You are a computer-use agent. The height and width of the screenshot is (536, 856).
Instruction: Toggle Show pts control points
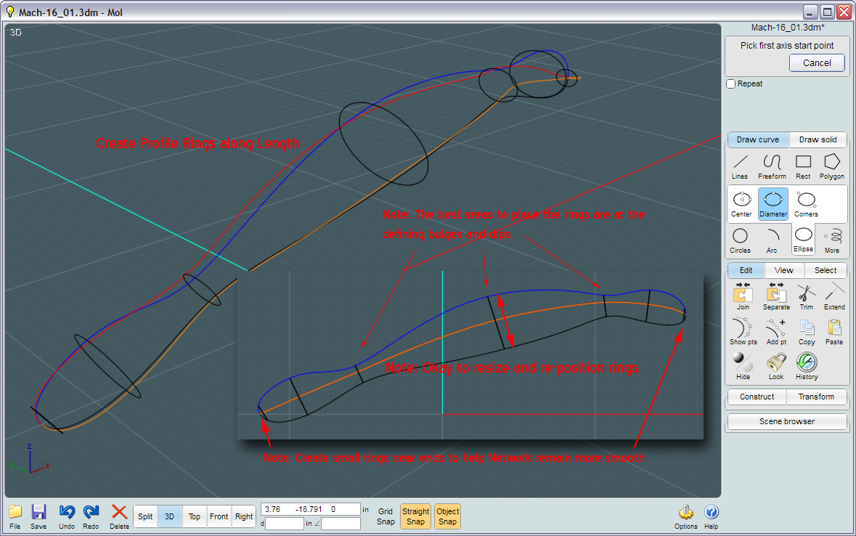click(x=743, y=332)
